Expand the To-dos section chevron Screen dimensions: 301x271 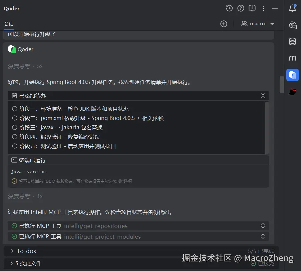(12, 251)
